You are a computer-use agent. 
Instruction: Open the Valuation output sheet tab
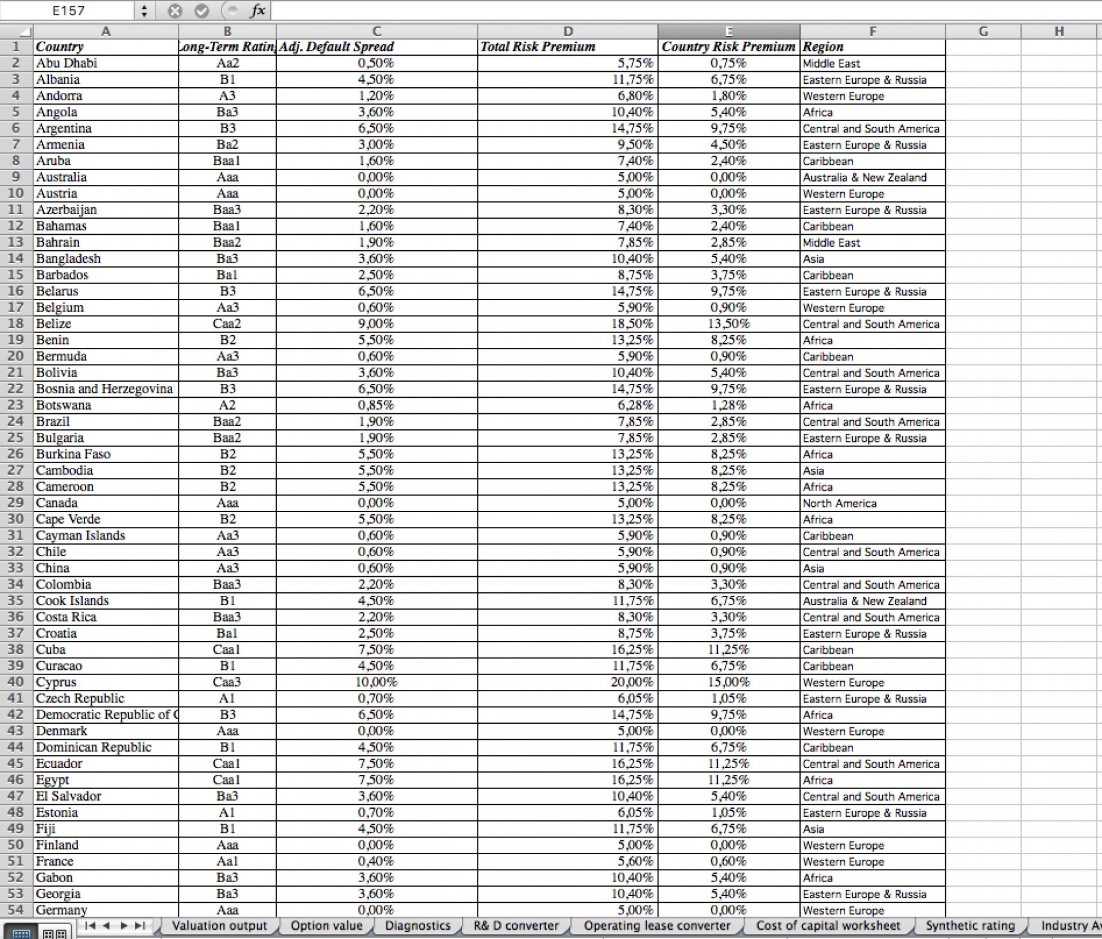click(219, 926)
